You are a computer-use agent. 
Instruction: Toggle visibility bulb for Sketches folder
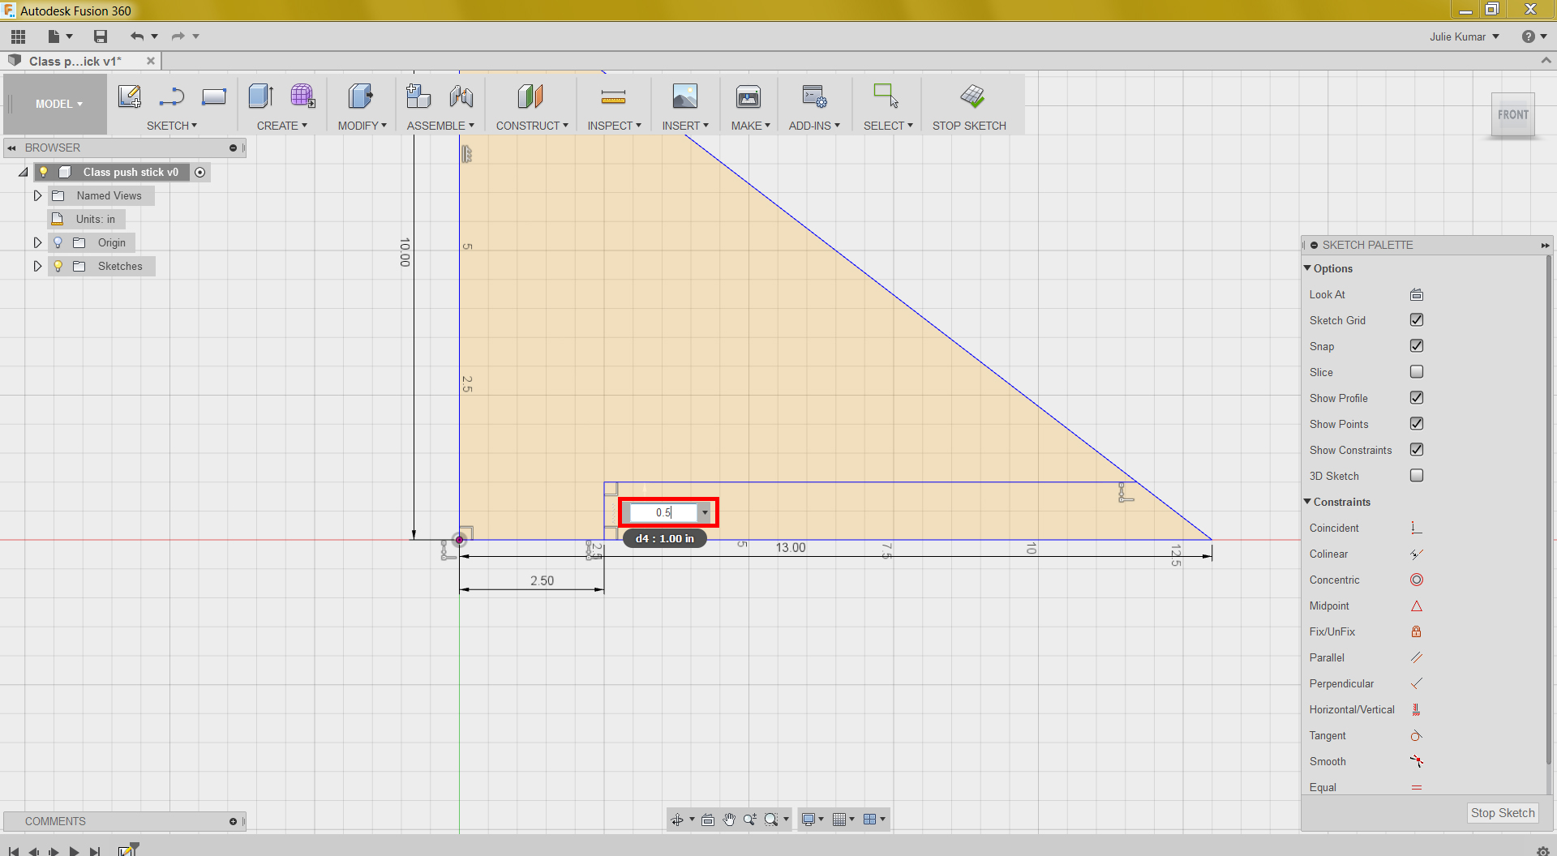click(x=58, y=266)
